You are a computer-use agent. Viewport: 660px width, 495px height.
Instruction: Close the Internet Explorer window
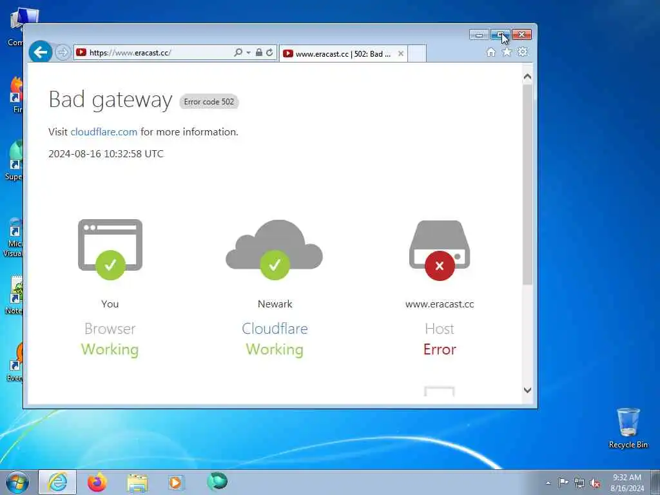coord(522,35)
